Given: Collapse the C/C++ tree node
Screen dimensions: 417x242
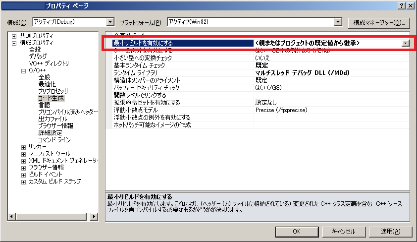Looking at the screenshot, I should click(x=23, y=71).
